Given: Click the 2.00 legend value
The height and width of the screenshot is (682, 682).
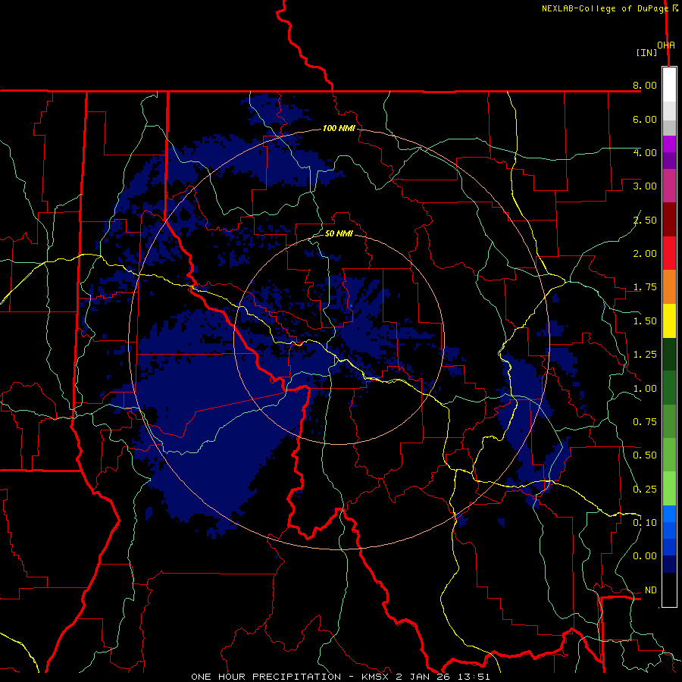Looking at the screenshot, I should tap(645, 254).
